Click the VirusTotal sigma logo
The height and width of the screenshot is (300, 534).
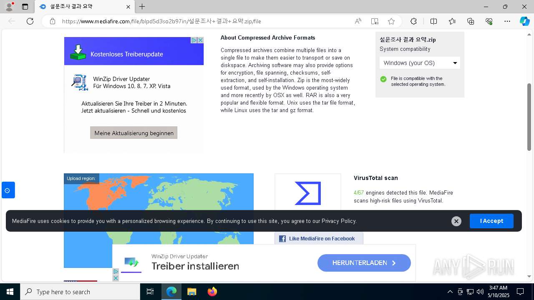click(x=308, y=193)
